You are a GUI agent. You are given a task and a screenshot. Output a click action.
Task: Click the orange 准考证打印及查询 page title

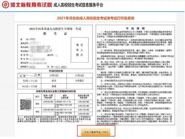tap(96, 18)
